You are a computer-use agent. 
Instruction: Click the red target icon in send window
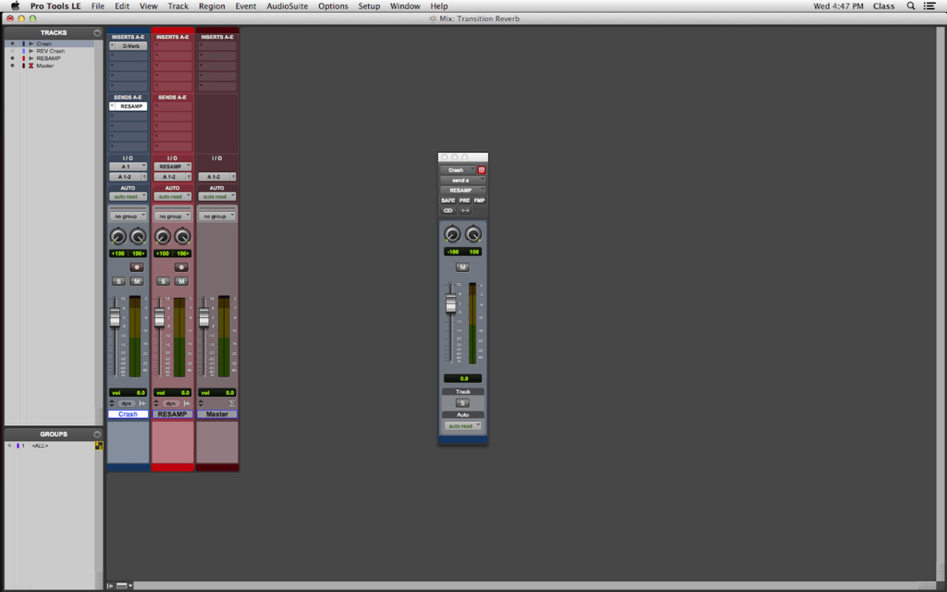(x=481, y=170)
